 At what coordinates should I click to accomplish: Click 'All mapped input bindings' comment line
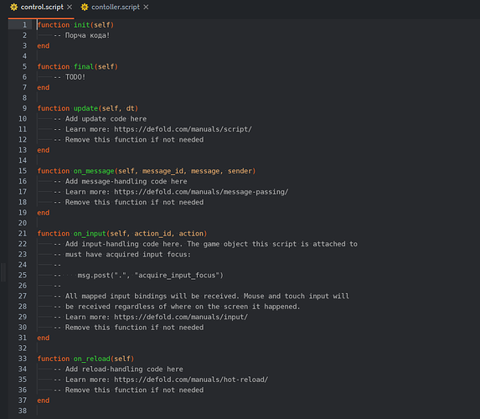pyautogui.click(x=201, y=296)
